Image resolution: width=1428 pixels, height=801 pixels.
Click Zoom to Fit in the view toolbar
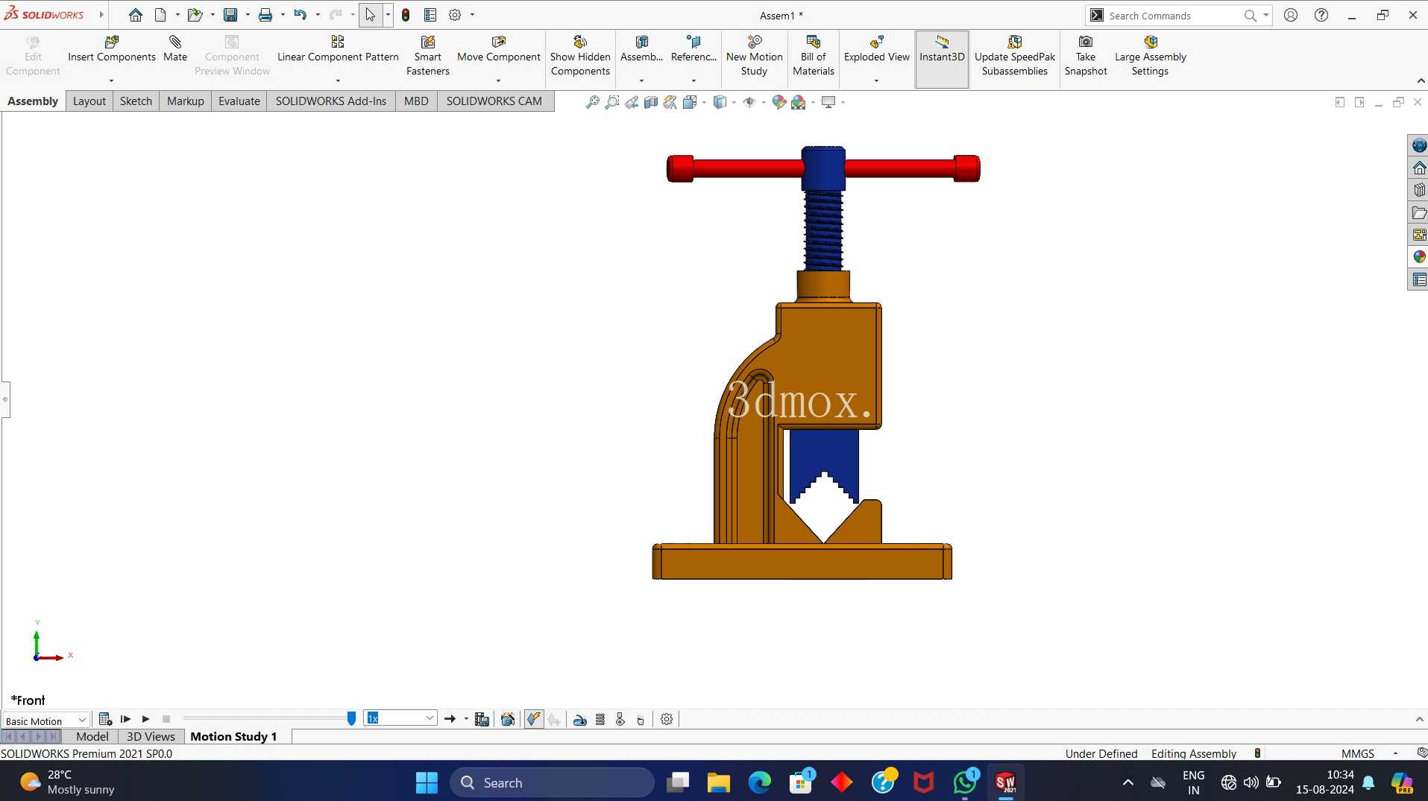[593, 102]
